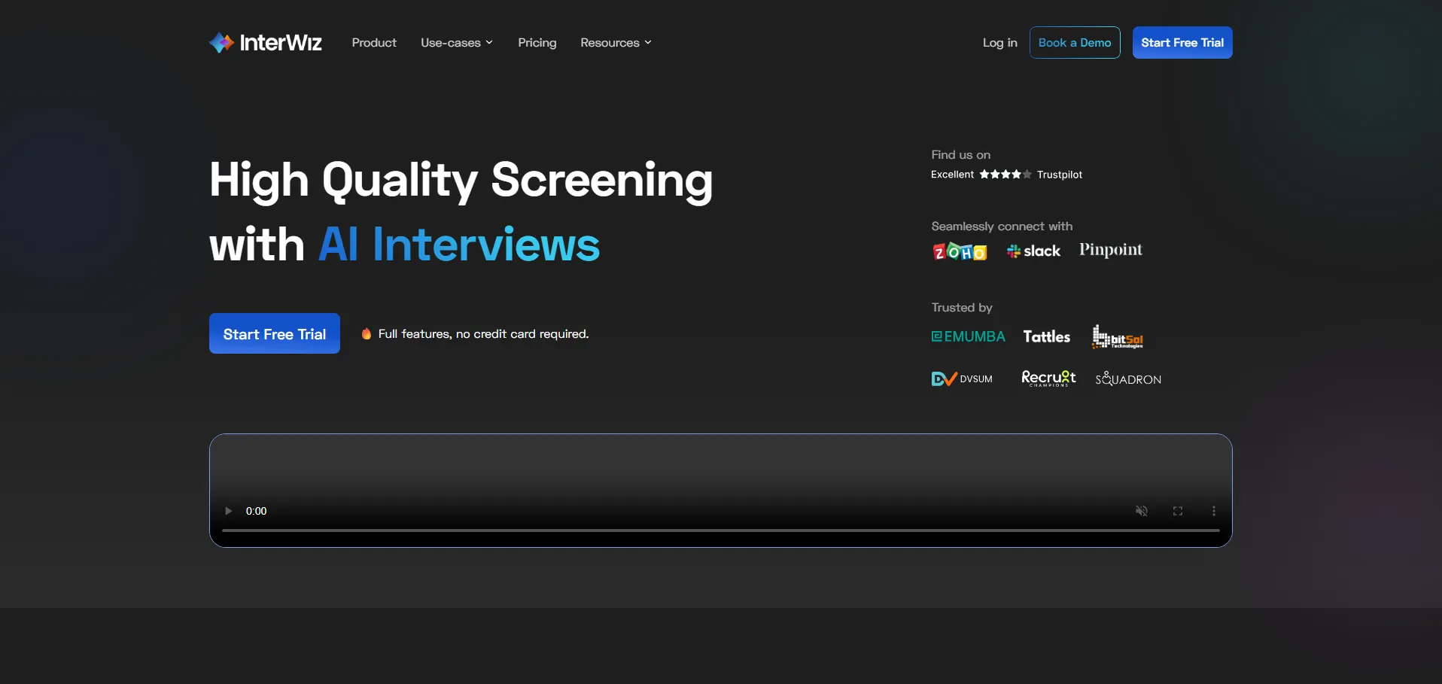Click the Slack logo

[1033, 251]
